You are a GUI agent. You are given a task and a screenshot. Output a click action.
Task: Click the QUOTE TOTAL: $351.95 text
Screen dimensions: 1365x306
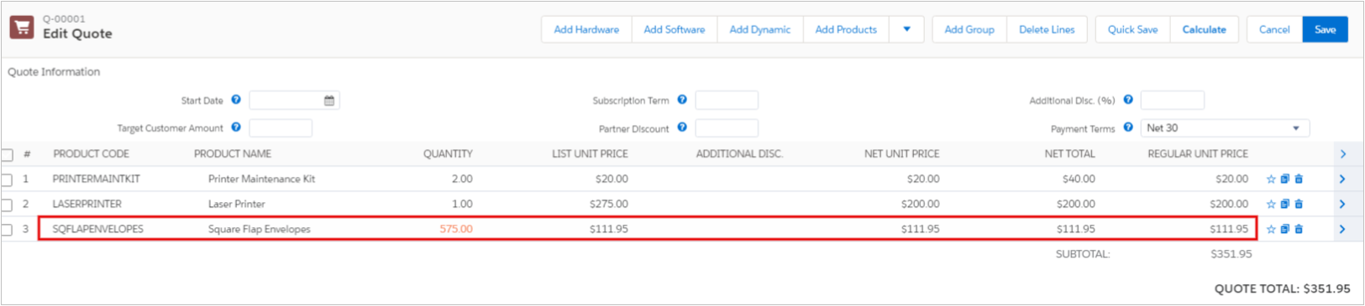[x=1283, y=288]
